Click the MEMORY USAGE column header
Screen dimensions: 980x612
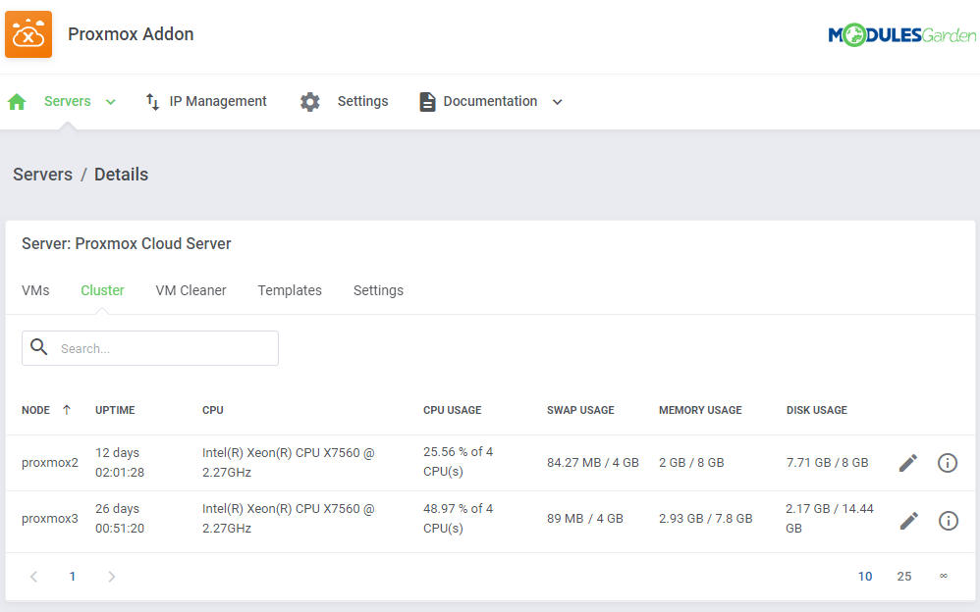(x=700, y=410)
